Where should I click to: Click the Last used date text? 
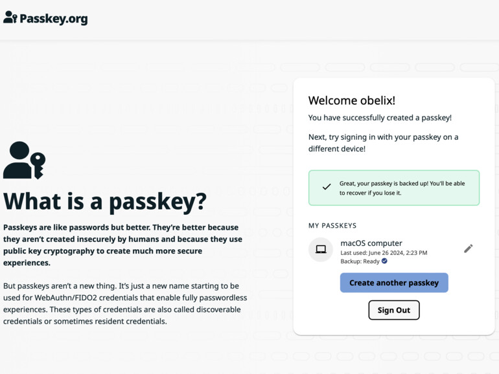(x=384, y=252)
